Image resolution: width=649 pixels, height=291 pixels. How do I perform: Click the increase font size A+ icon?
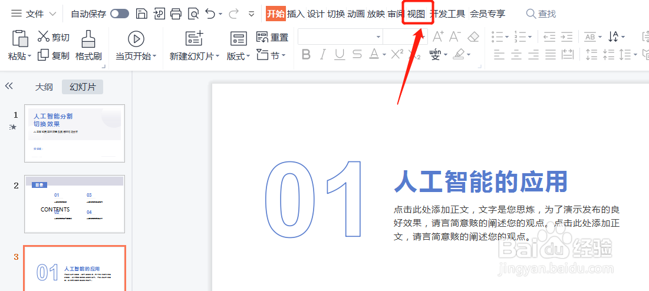coord(439,37)
